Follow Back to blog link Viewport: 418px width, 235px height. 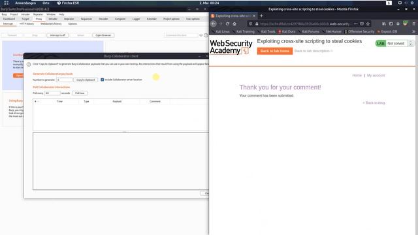coord(374,102)
